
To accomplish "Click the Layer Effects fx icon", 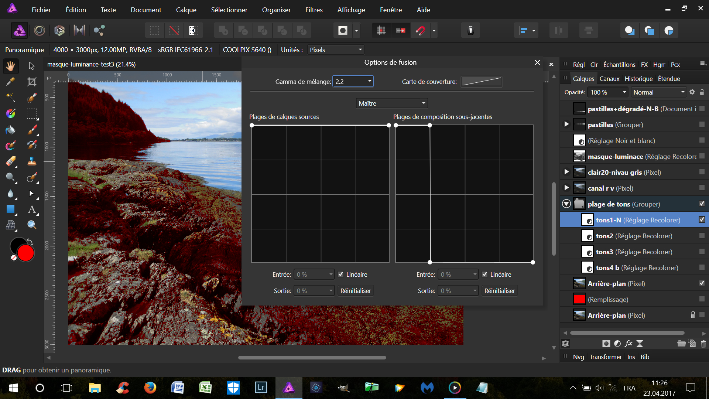I will (x=628, y=344).
